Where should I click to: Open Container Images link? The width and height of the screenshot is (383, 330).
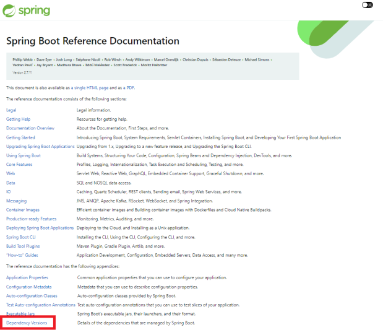pyautogui.click(x=23, y=210)
